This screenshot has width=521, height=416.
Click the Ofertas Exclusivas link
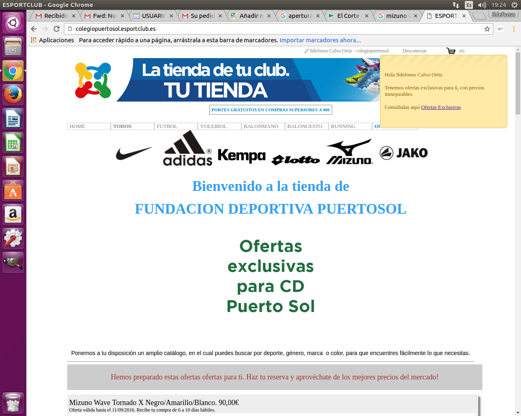pos(441,107)
